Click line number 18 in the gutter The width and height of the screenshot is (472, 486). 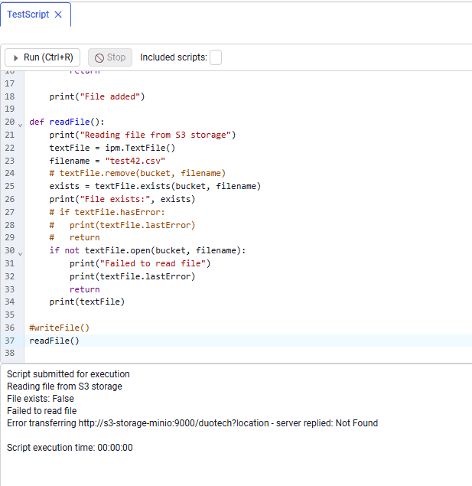[10, 96]
